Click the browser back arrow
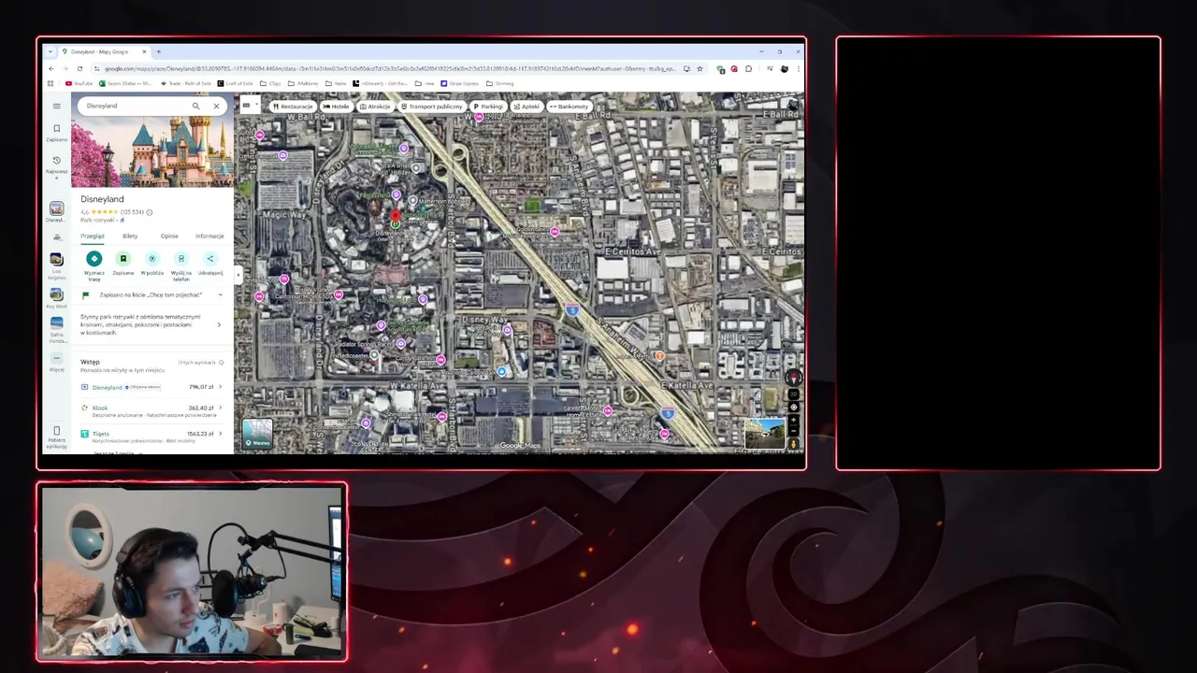 (x=51, y=68)
